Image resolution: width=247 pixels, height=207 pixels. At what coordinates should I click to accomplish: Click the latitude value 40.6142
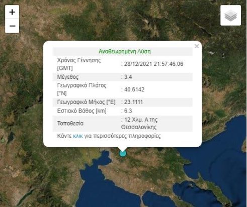pos(134,89)
